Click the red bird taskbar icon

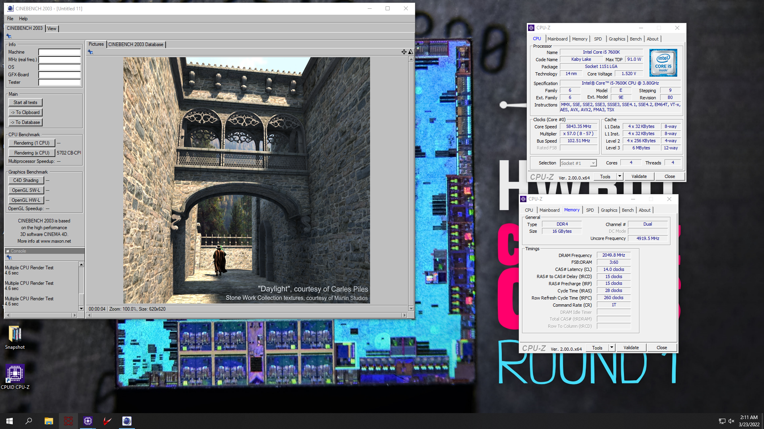pos(107,421)
